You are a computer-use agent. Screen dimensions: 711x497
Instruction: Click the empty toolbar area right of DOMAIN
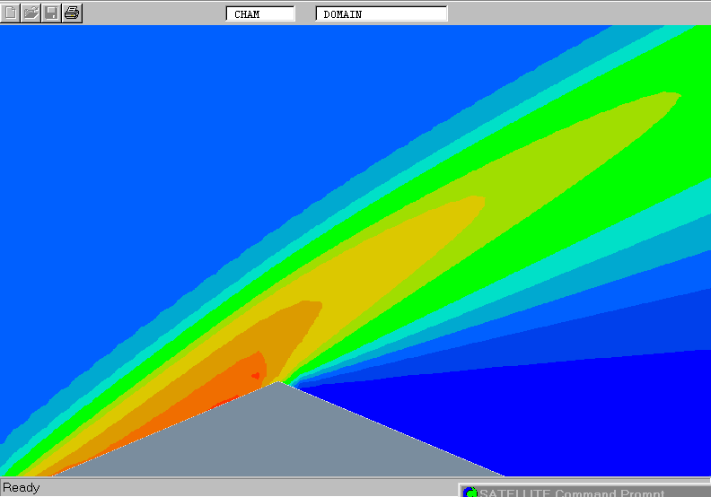click(575, 13)
